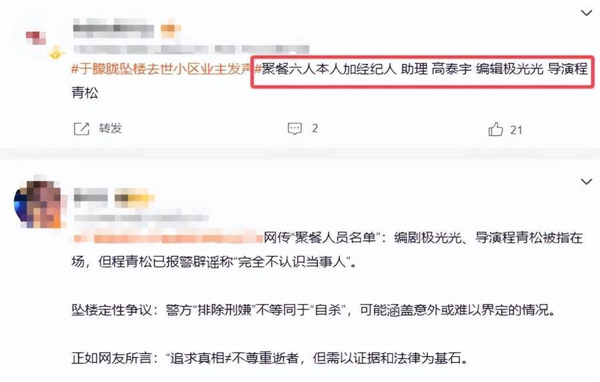Screen dimensions: 600x382
Task: Click the yellow crown badge under first avatar
Action: pyautogui.click(x=56, y=53)
